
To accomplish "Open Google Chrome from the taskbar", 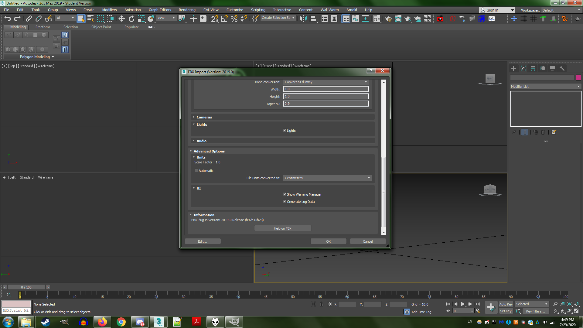I will (x=121, y=322).
